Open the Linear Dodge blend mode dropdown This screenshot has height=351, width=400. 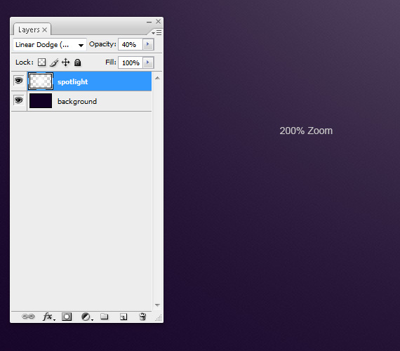tap(50, 45)
